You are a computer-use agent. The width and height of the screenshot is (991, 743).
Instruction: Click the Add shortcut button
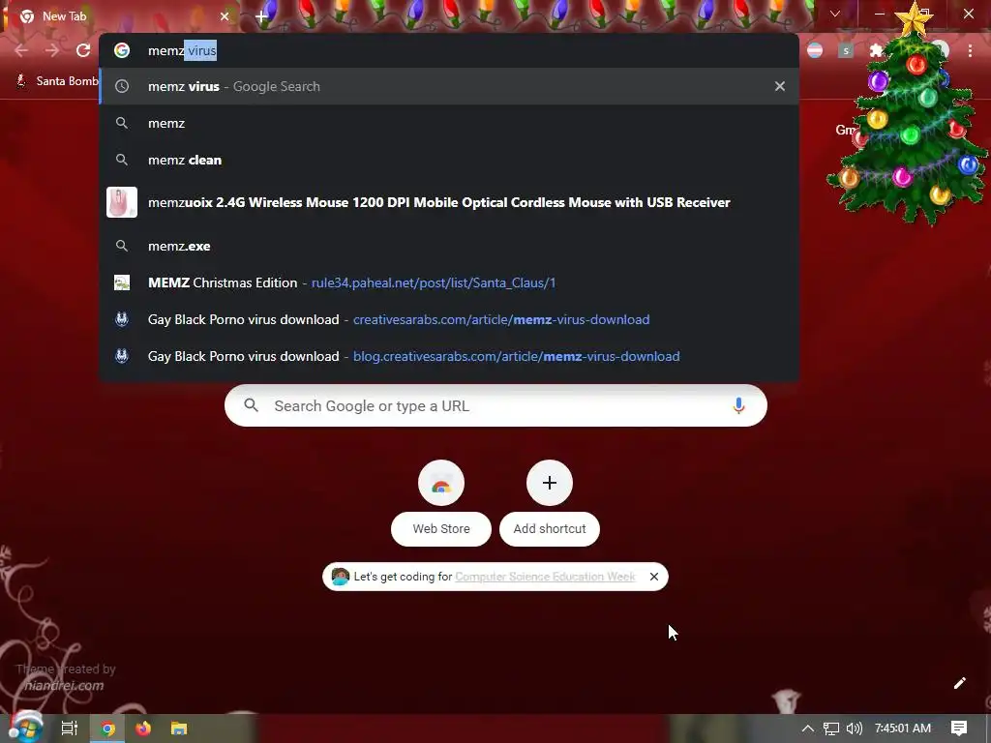coord(550,502)
